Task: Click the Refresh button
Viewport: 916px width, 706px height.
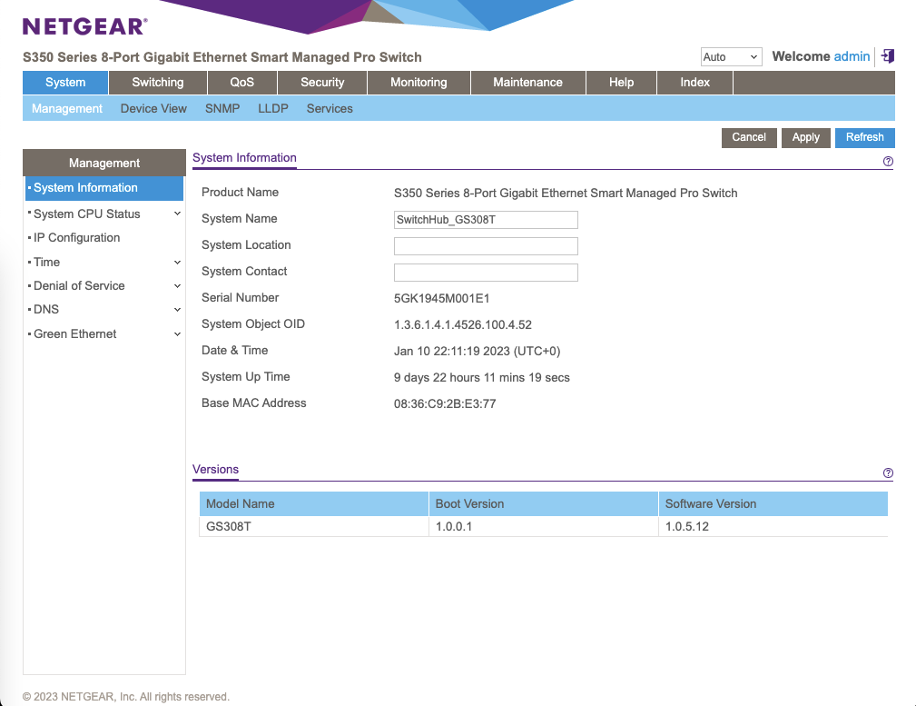Action: click(x=864, y=137)
